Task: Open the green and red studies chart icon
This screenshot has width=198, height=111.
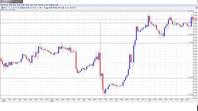Action: [x=47, y=8]
